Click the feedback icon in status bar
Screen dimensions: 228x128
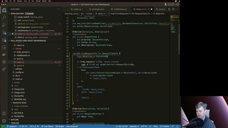click(172, 127)
